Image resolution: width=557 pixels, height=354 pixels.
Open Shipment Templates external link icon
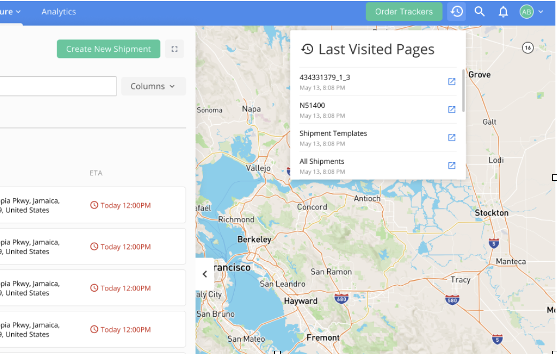click(452, 138)
